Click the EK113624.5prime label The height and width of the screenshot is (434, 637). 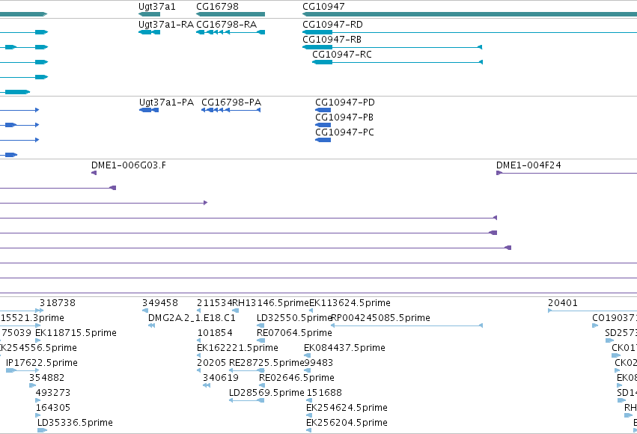[350, 303]
